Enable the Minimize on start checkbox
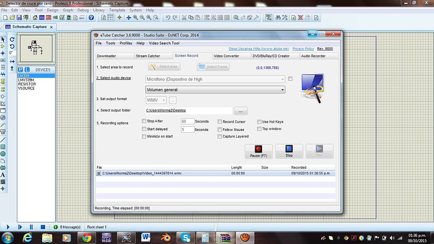This screenshot has height=244, width=434. pyautogui.click(x=144, y=136)
